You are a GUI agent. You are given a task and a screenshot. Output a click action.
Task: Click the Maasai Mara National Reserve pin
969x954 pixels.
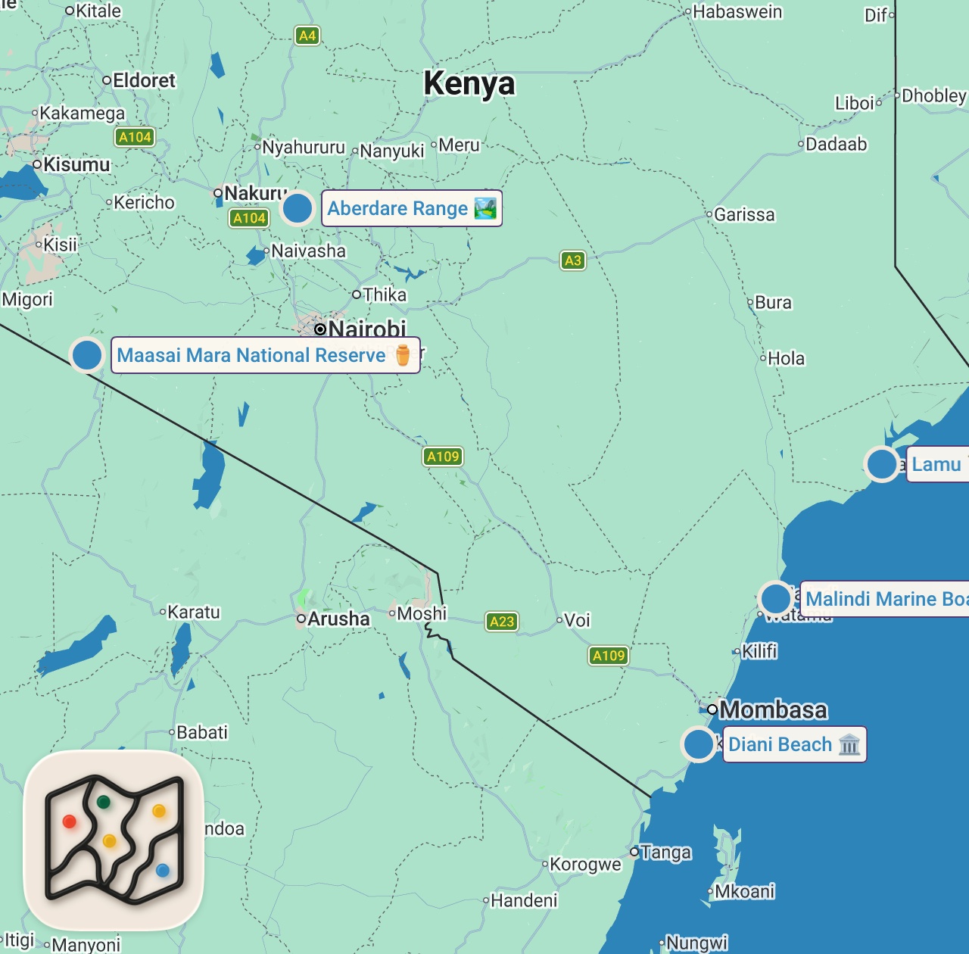click(x=87, y=354)
